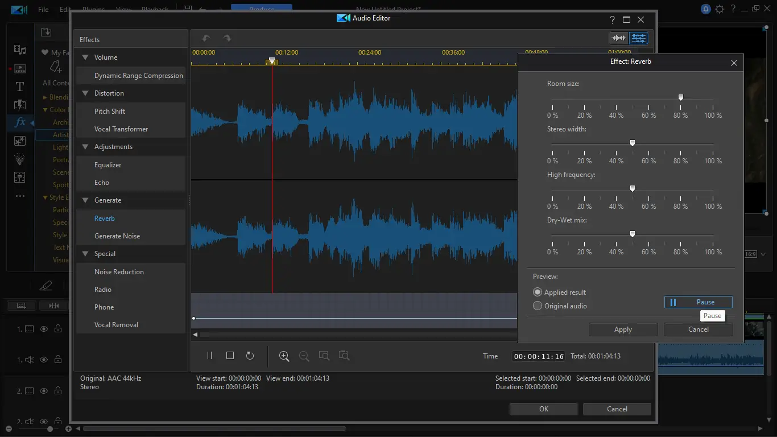Collapse the Volume effects group
Image resolution: width=777 pixels, height=437 pixels.
click(85, 57)
